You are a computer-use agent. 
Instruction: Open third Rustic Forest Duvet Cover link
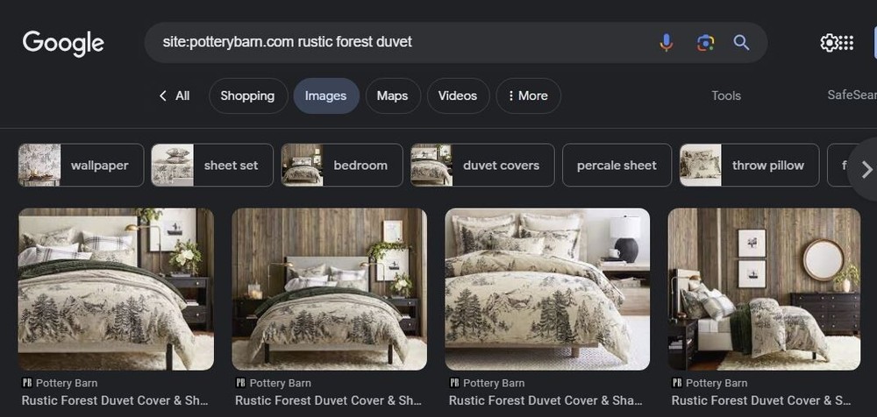click(x=545, y=400)
